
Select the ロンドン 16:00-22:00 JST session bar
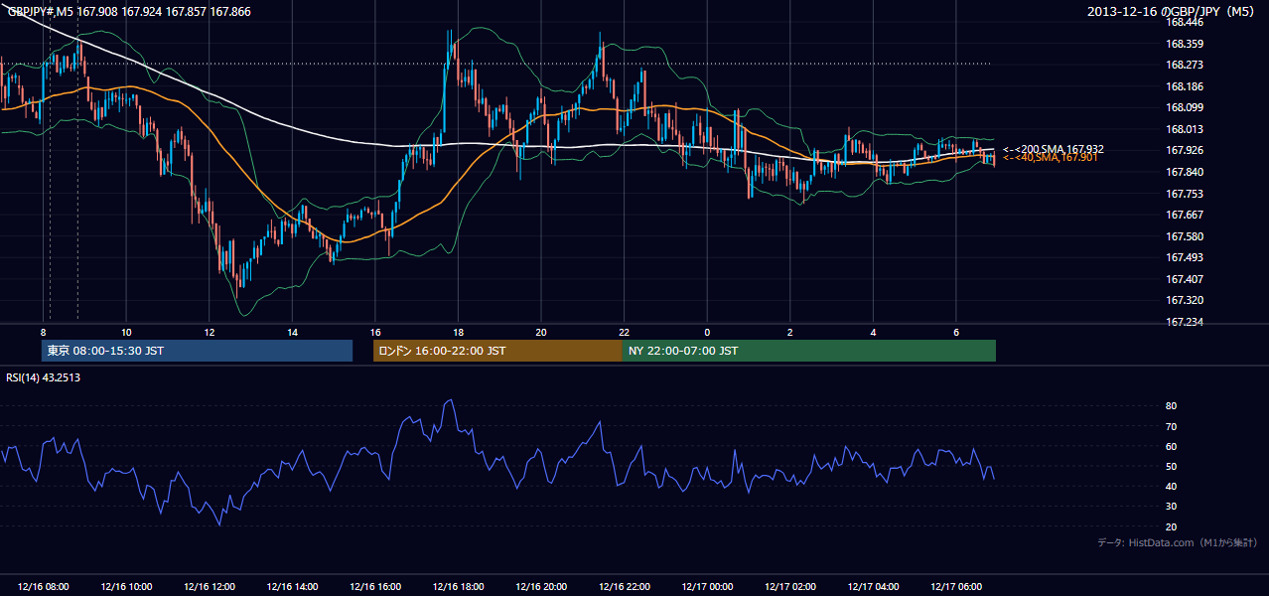point(497,351)
